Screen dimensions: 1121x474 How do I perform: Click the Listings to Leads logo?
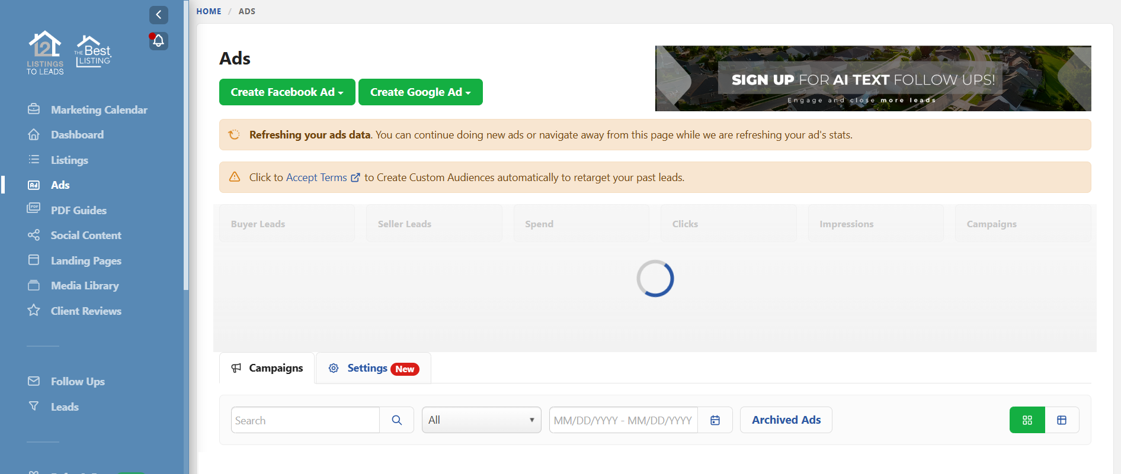pos(45,53)
